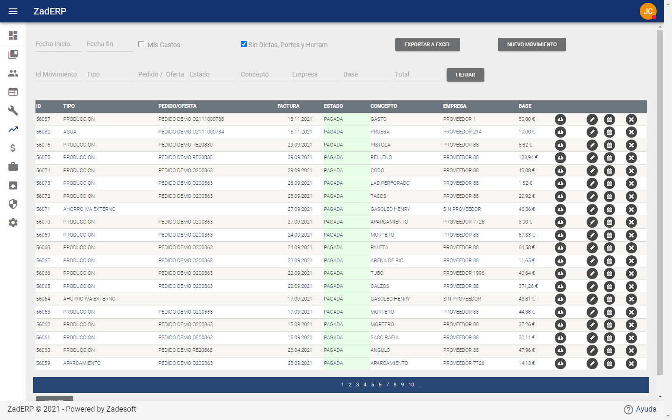The height and width of the screenshot is (420, 672).
Task: Click the Filtrar button
Action: pyautogui.click(x=465, y=75)
